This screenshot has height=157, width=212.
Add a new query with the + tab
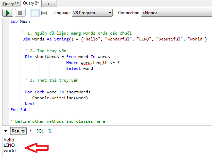click(x=49, y=3)
